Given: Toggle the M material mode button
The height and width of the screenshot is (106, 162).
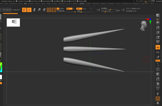Looking at the screenshot, I should (74, 9).
